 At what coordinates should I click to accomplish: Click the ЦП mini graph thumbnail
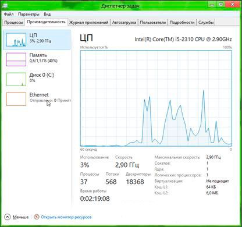(16, 40)
